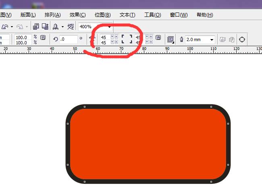Open the 位图(B) bitmaps menu

coord(103,15)
